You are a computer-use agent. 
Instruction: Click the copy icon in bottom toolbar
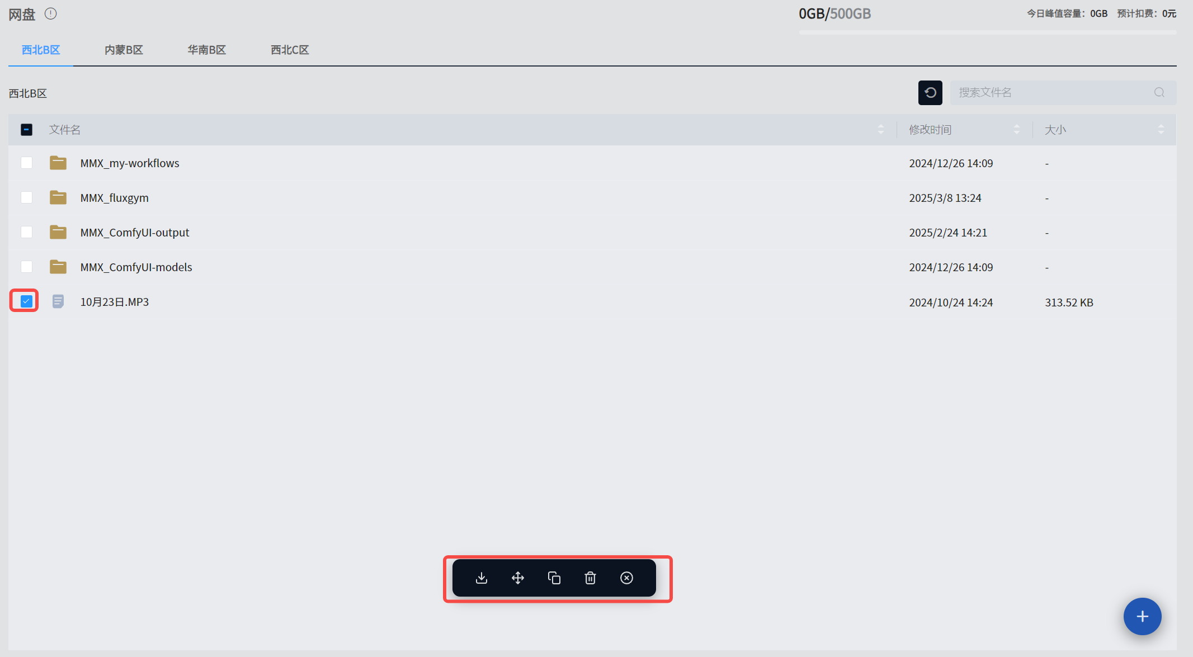click(x=554, y=578)
